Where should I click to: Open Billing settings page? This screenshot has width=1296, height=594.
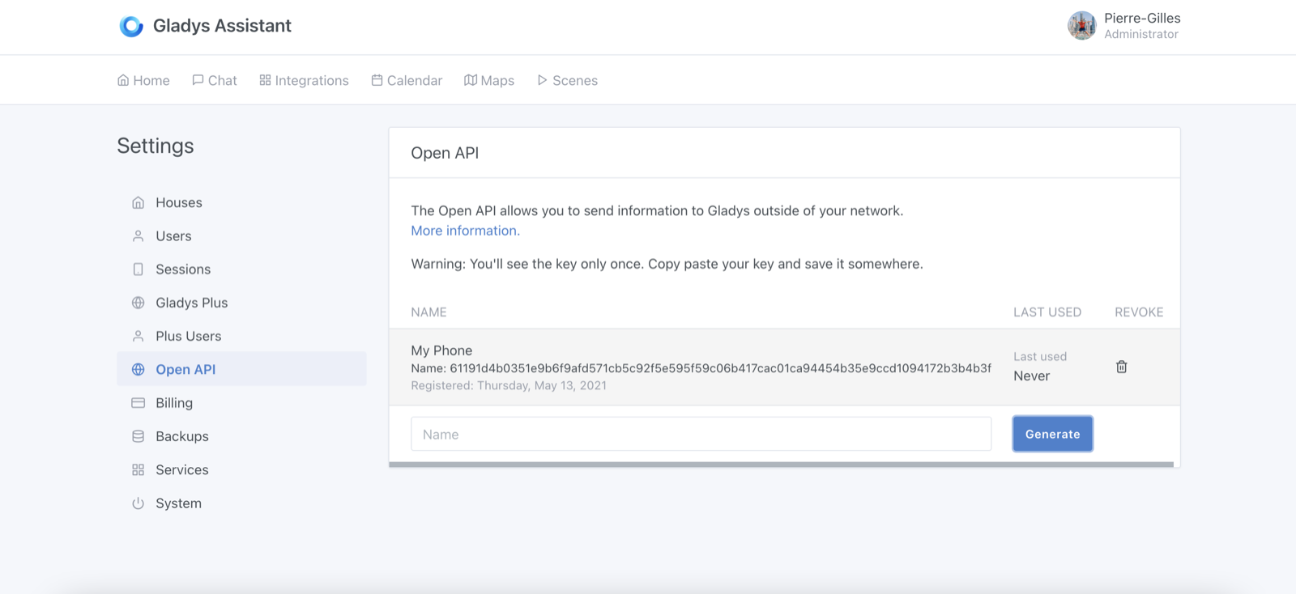coord(241,402)
